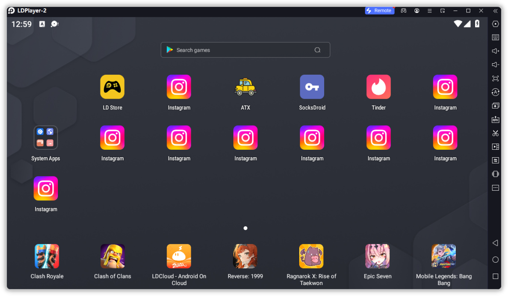Open the LD Store app
The height and width of the screenshot is (296, 508).
click(x=112, y=87)
